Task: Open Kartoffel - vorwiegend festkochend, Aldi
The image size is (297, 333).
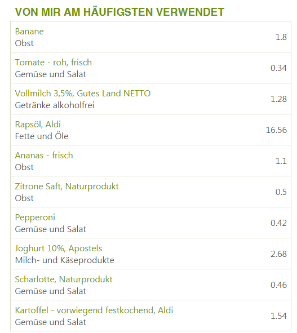Action: click(x=94, y=310)
